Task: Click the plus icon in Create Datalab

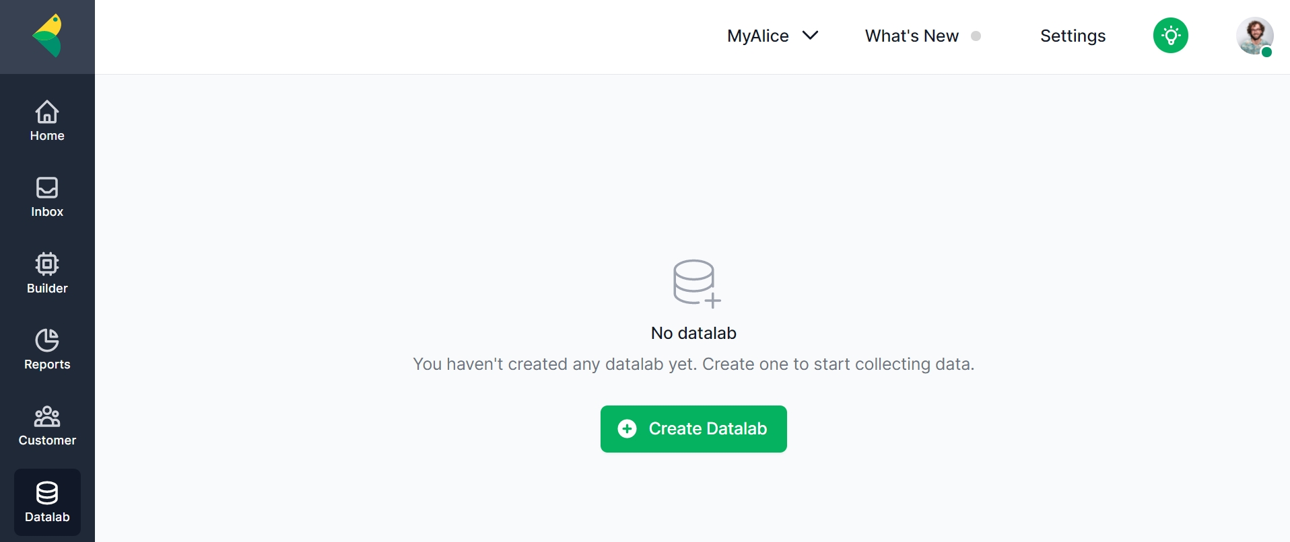Action: (627, 429)
